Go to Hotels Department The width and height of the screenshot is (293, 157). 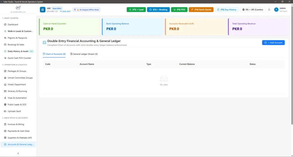click(x=18, y=84)
